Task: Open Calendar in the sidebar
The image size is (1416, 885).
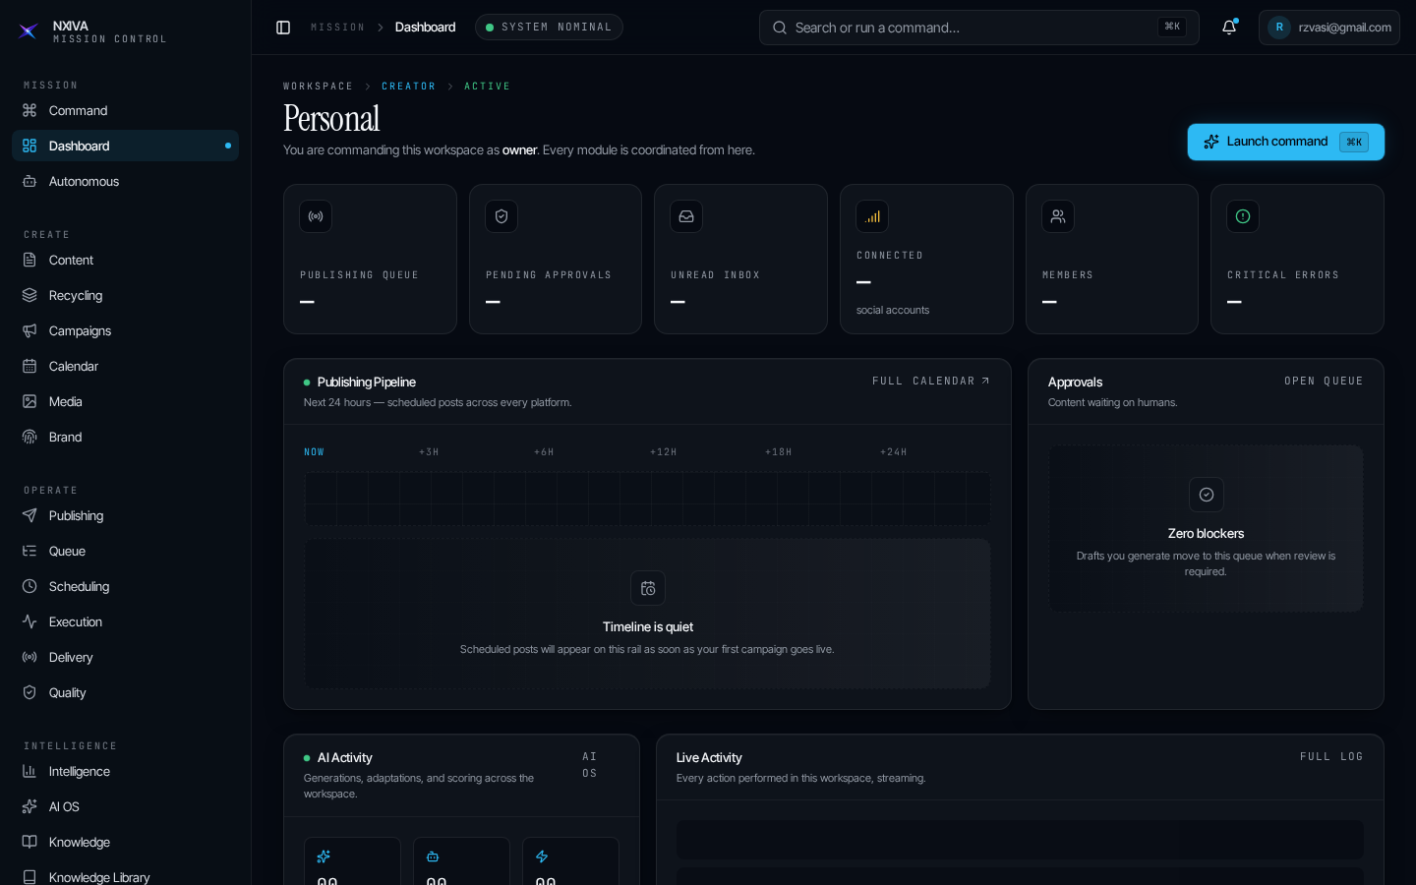Action: tap(125, 366)
